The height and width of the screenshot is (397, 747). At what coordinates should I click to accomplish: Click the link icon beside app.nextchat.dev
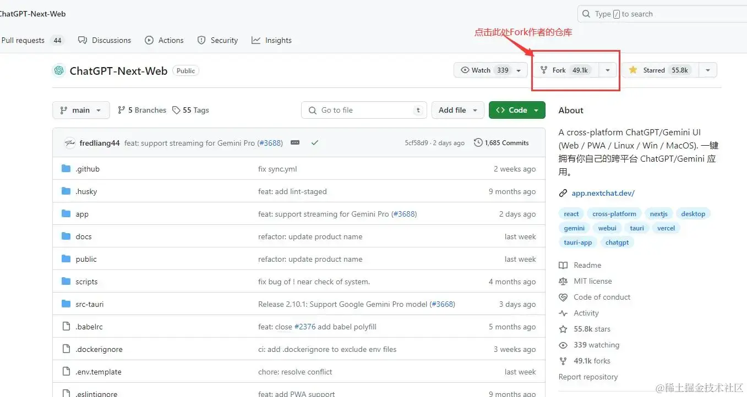(563, 193)
